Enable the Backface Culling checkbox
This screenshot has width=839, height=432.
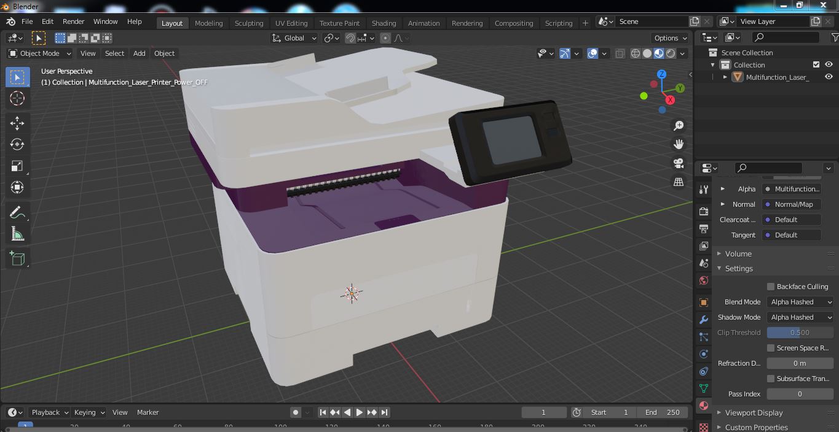click(771, 287)
